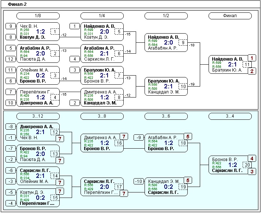Viewport: 262px width, 214px height.
Task: Click seed box 10 beside Дмитренко А. А.
Action: click(11, 103)
